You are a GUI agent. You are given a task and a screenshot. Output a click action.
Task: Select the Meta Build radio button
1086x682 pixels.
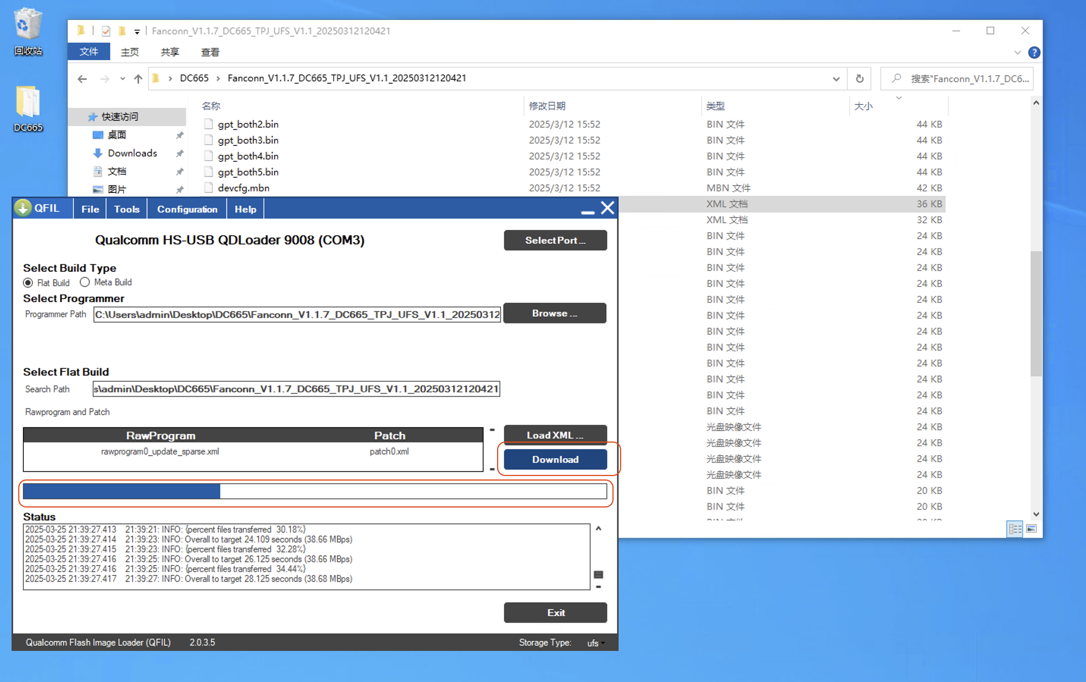pos(84,282)
